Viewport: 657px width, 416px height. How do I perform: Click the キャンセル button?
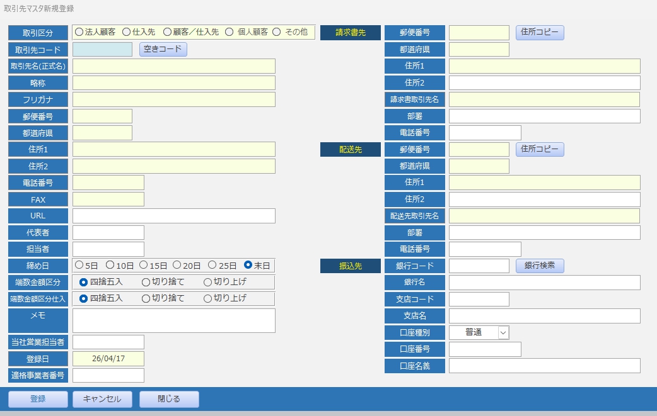(x=102, y=399)
